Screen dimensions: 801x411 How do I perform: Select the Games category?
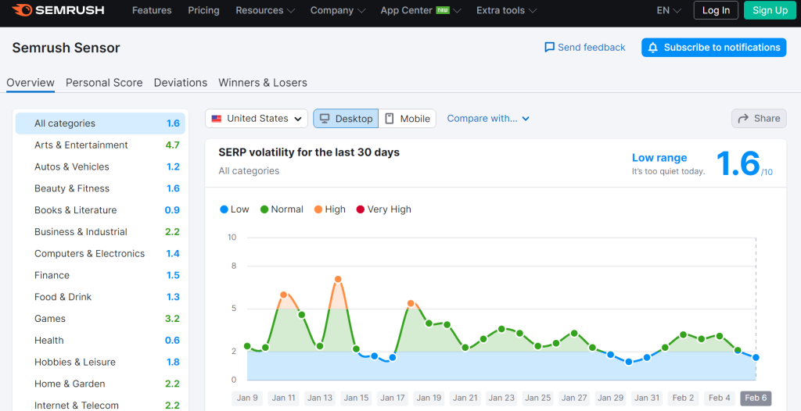click(x=100, y=319)
